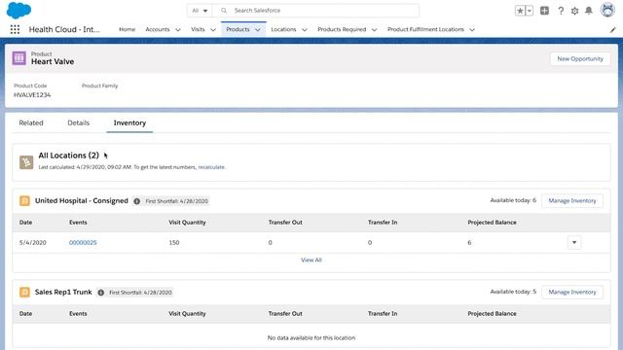Expand the favorites list dropdown arrow
Image resolution: width=623 pixels, height=350 pixels.
(x=530, y=11)
